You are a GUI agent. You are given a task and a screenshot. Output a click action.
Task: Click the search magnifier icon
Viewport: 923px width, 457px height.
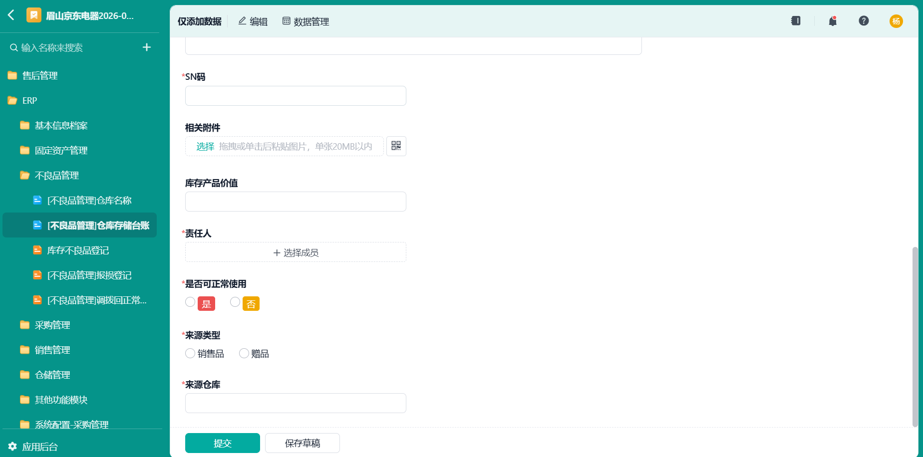[14, 48]
